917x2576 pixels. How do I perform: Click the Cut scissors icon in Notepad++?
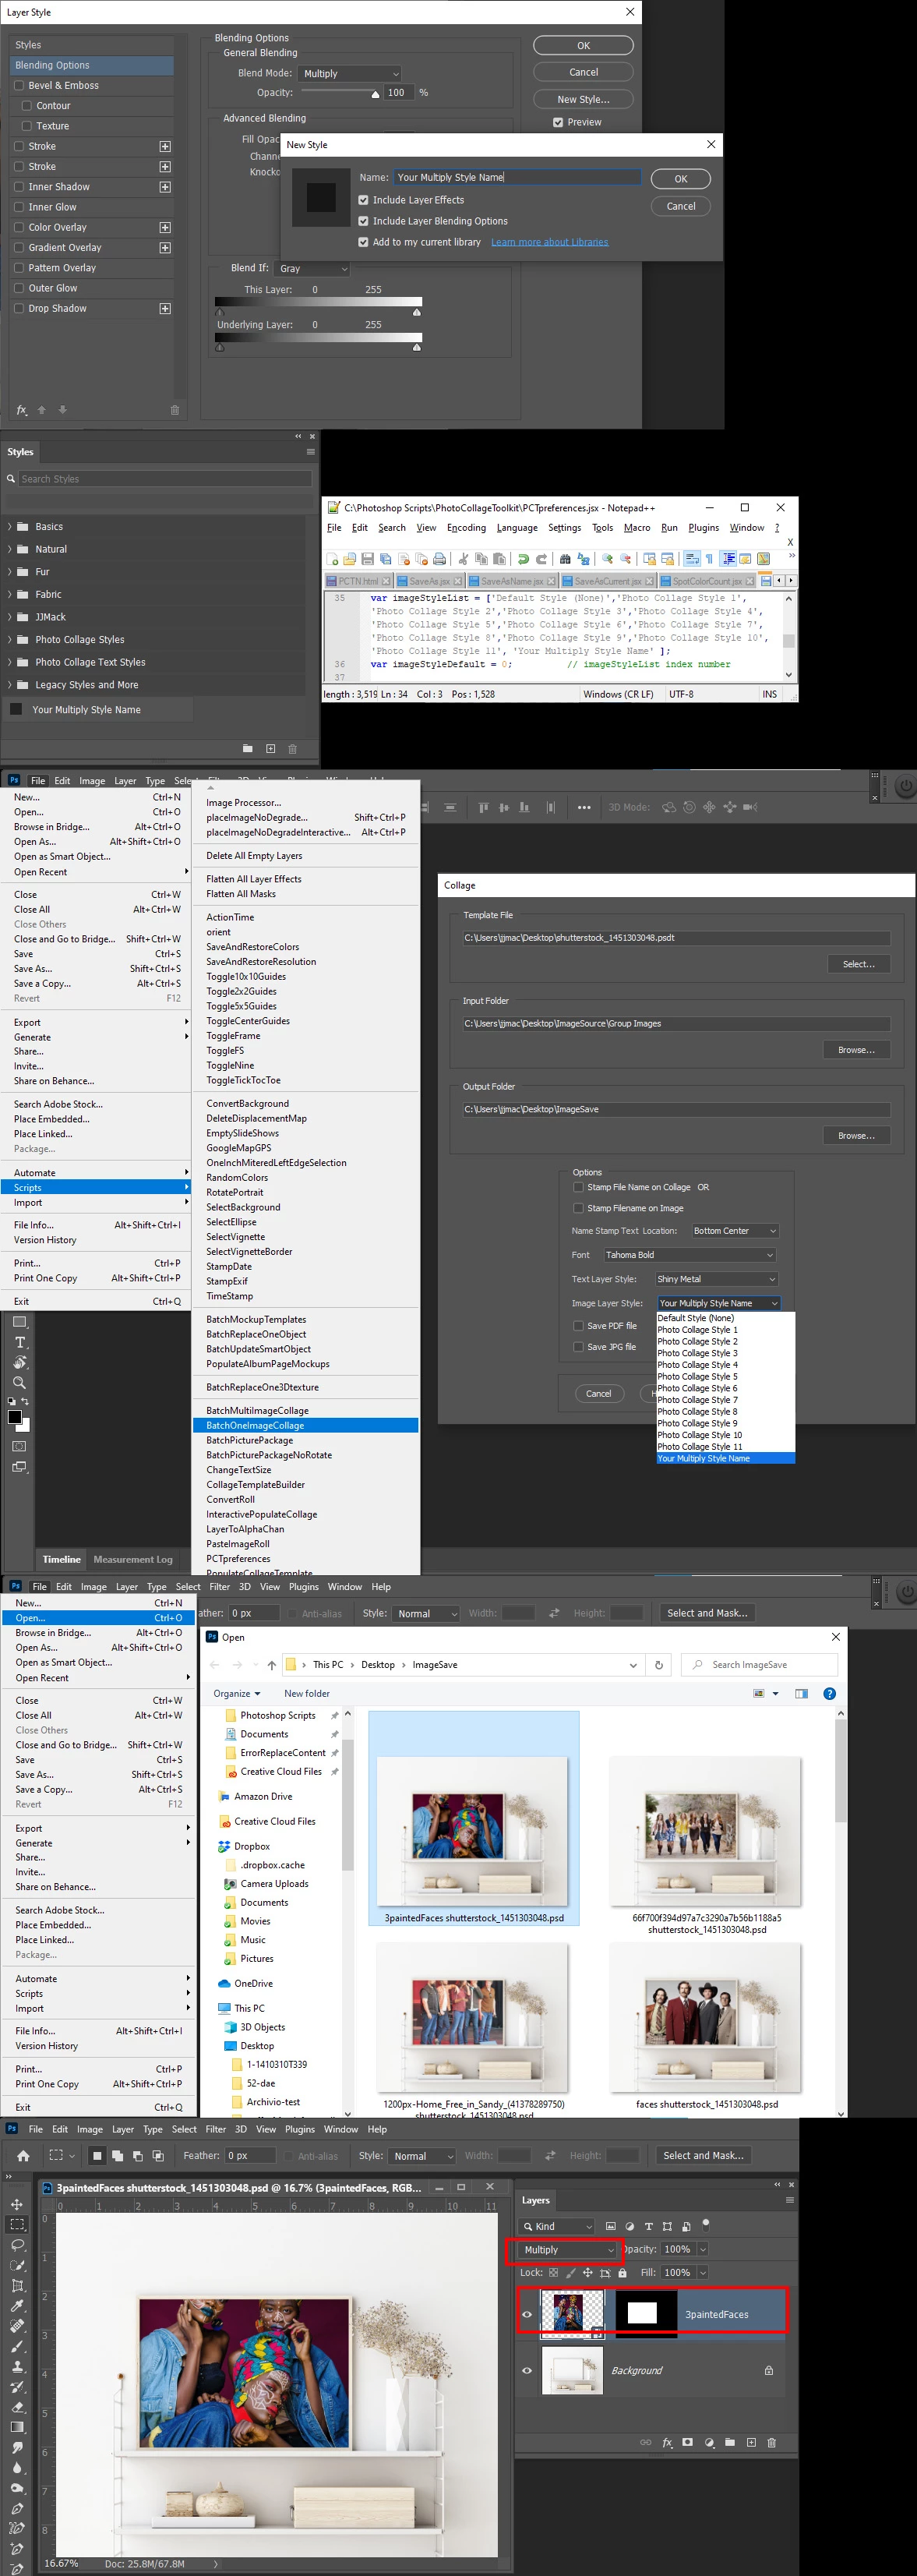click(463, 559)
